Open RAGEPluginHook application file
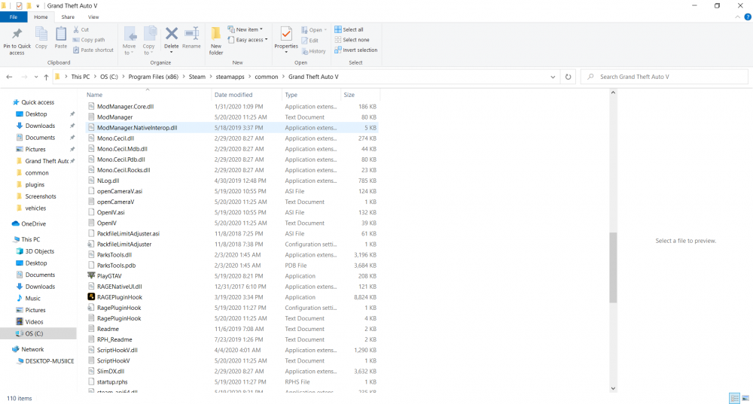The height and width of the screenshot is (404, 753). (119, 297)
